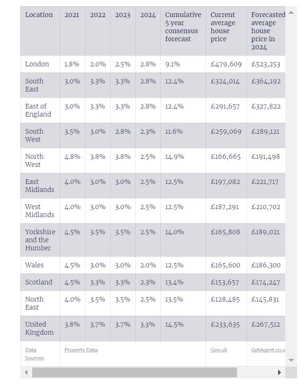Click the Data Sources label
The image size is (307, 385).
34,354
